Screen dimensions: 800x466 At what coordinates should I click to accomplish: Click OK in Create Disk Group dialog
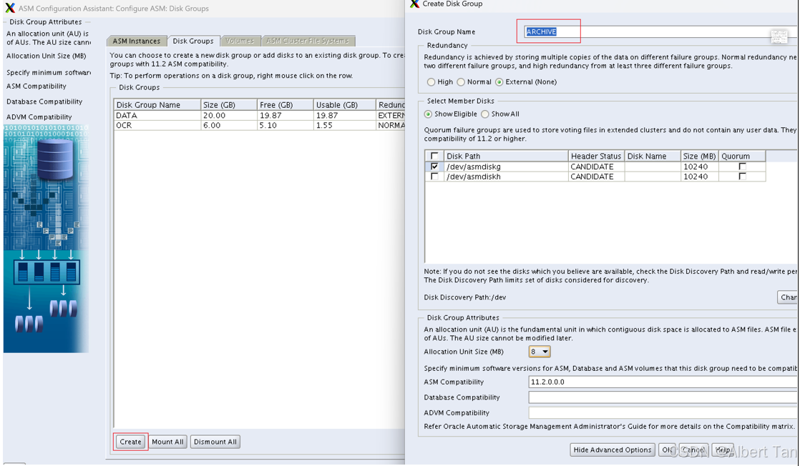667,450
